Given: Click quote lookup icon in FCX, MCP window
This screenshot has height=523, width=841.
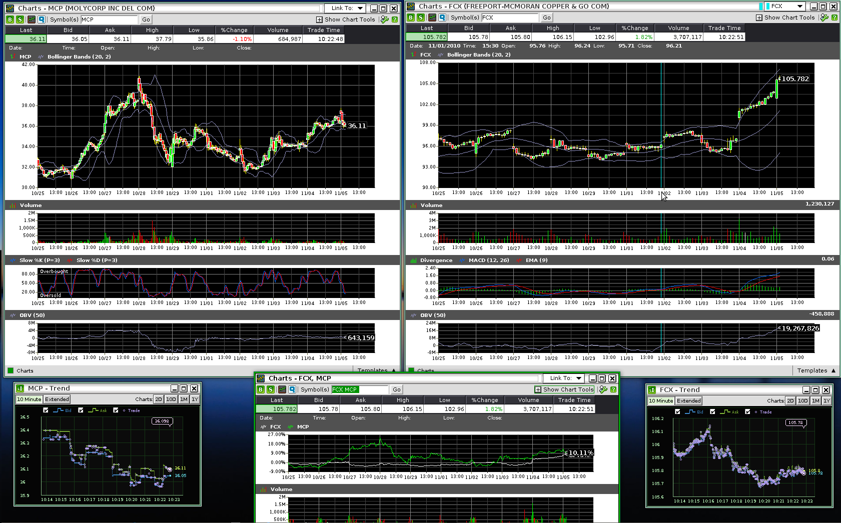Looking at the screenshot, I should click(x=292, y=389).
